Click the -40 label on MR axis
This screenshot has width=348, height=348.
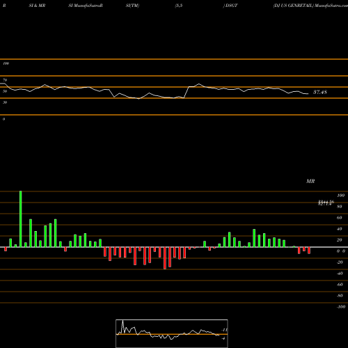pos(340,274)
